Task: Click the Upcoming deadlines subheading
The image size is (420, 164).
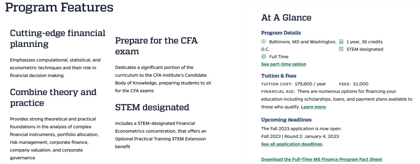Action: [286, 120]
